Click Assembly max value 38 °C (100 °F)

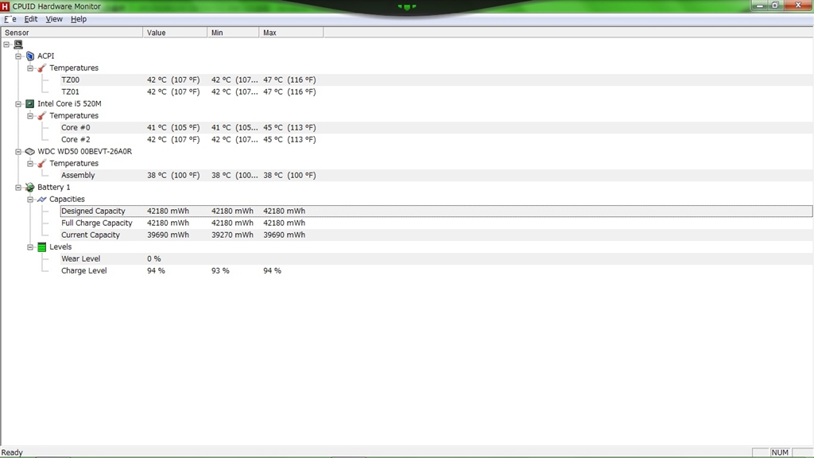289,176
